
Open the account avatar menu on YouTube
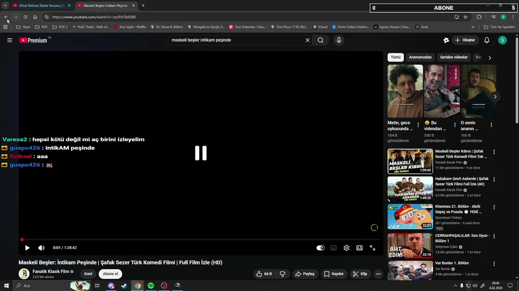(x=502, y=40)
